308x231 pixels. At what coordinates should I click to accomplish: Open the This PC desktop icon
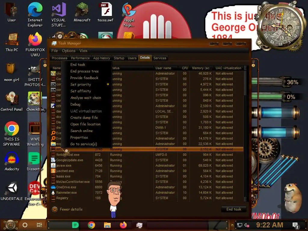pos(12,42)
